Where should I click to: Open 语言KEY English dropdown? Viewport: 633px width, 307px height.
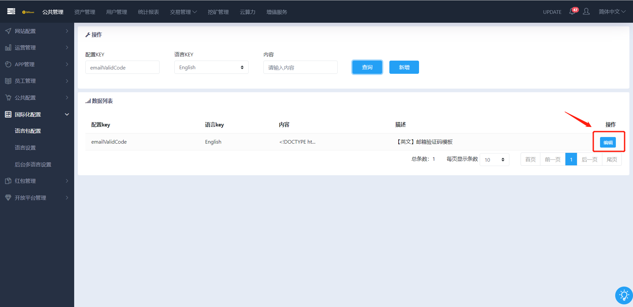click(x=211, y=67)
